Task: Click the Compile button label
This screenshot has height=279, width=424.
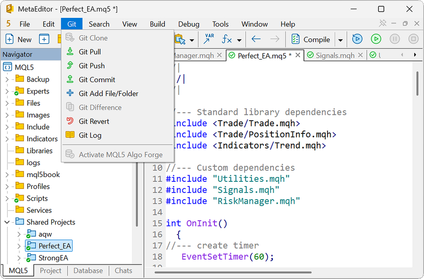Action: tap(317, 39)
